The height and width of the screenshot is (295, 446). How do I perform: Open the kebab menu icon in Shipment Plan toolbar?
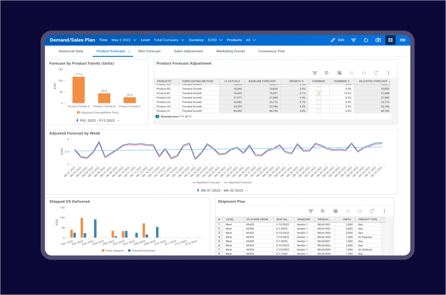[x=384, y=211]
